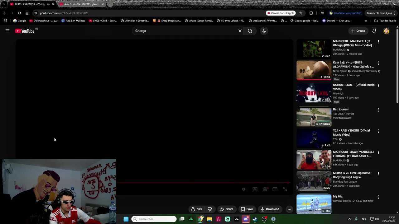This screenshot has width=399, height=224.
Task: Show more bookmarks with the chevron
Action: [366, 21]
